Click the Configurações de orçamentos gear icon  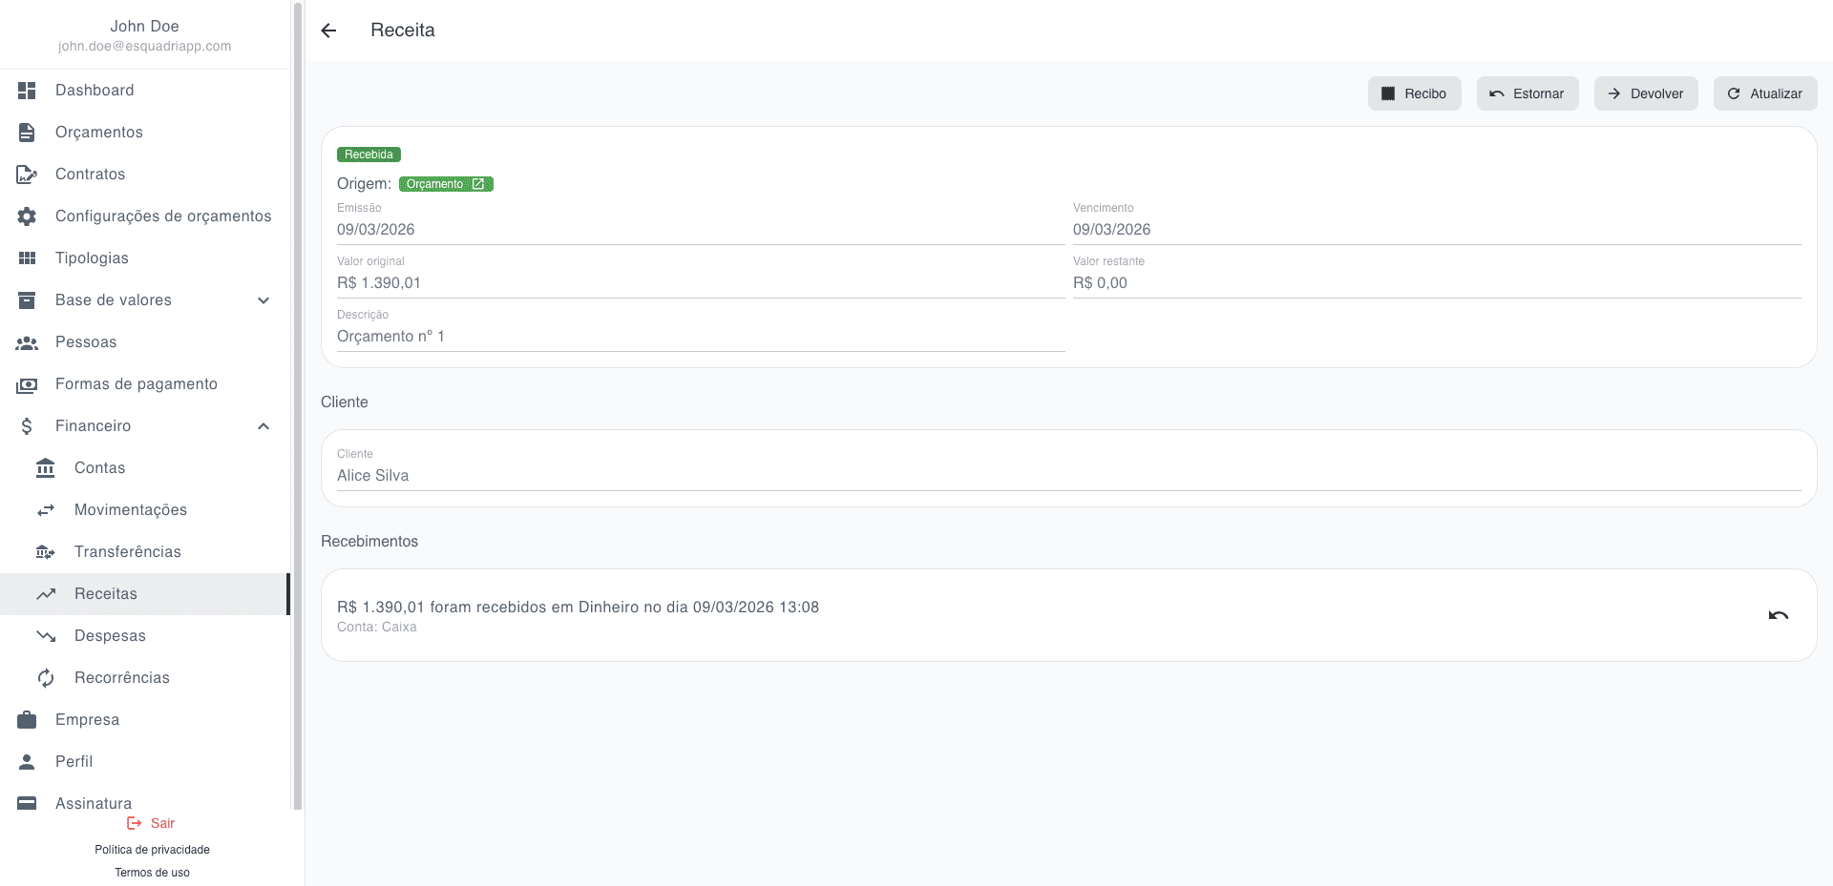27,216
